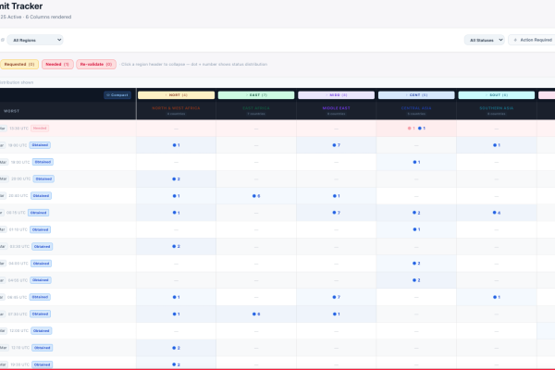Screen dimensions: 555x370
Task: Click the blue dot 7 under Middle East, second row
Action: point(337,145)
